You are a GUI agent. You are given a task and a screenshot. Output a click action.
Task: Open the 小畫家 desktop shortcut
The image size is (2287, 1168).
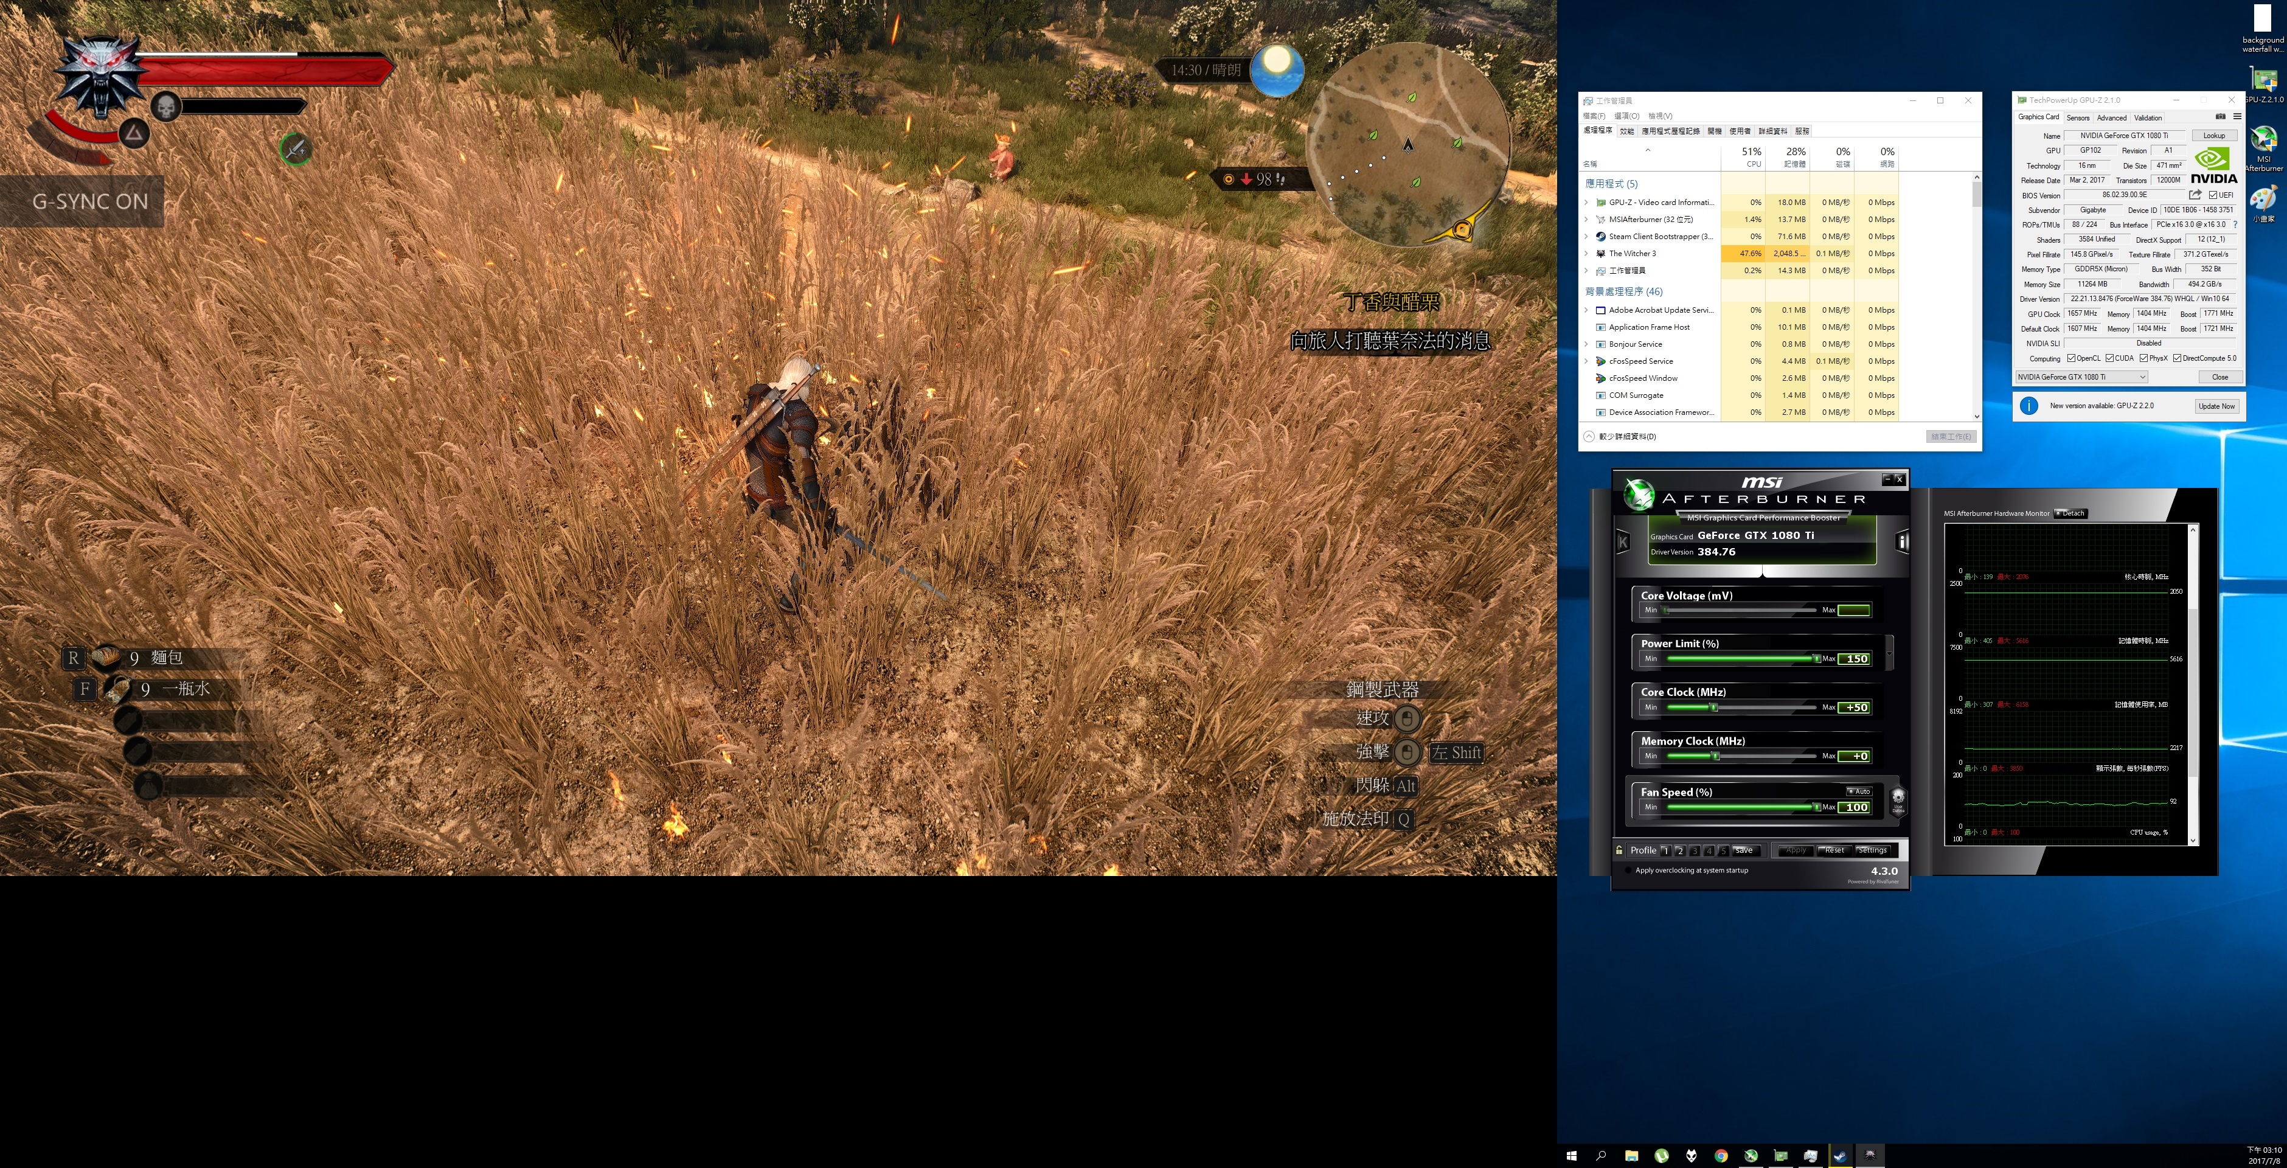tap(2263, 203)
